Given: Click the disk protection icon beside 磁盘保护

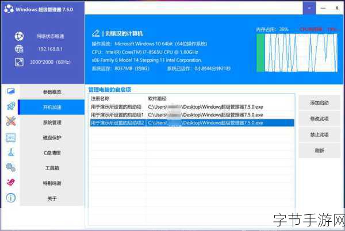Looking at the screenshot, I should click(x=10, y=137).
